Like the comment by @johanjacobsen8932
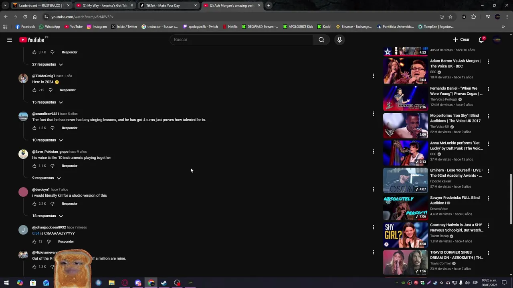 (x=34, y=242)
